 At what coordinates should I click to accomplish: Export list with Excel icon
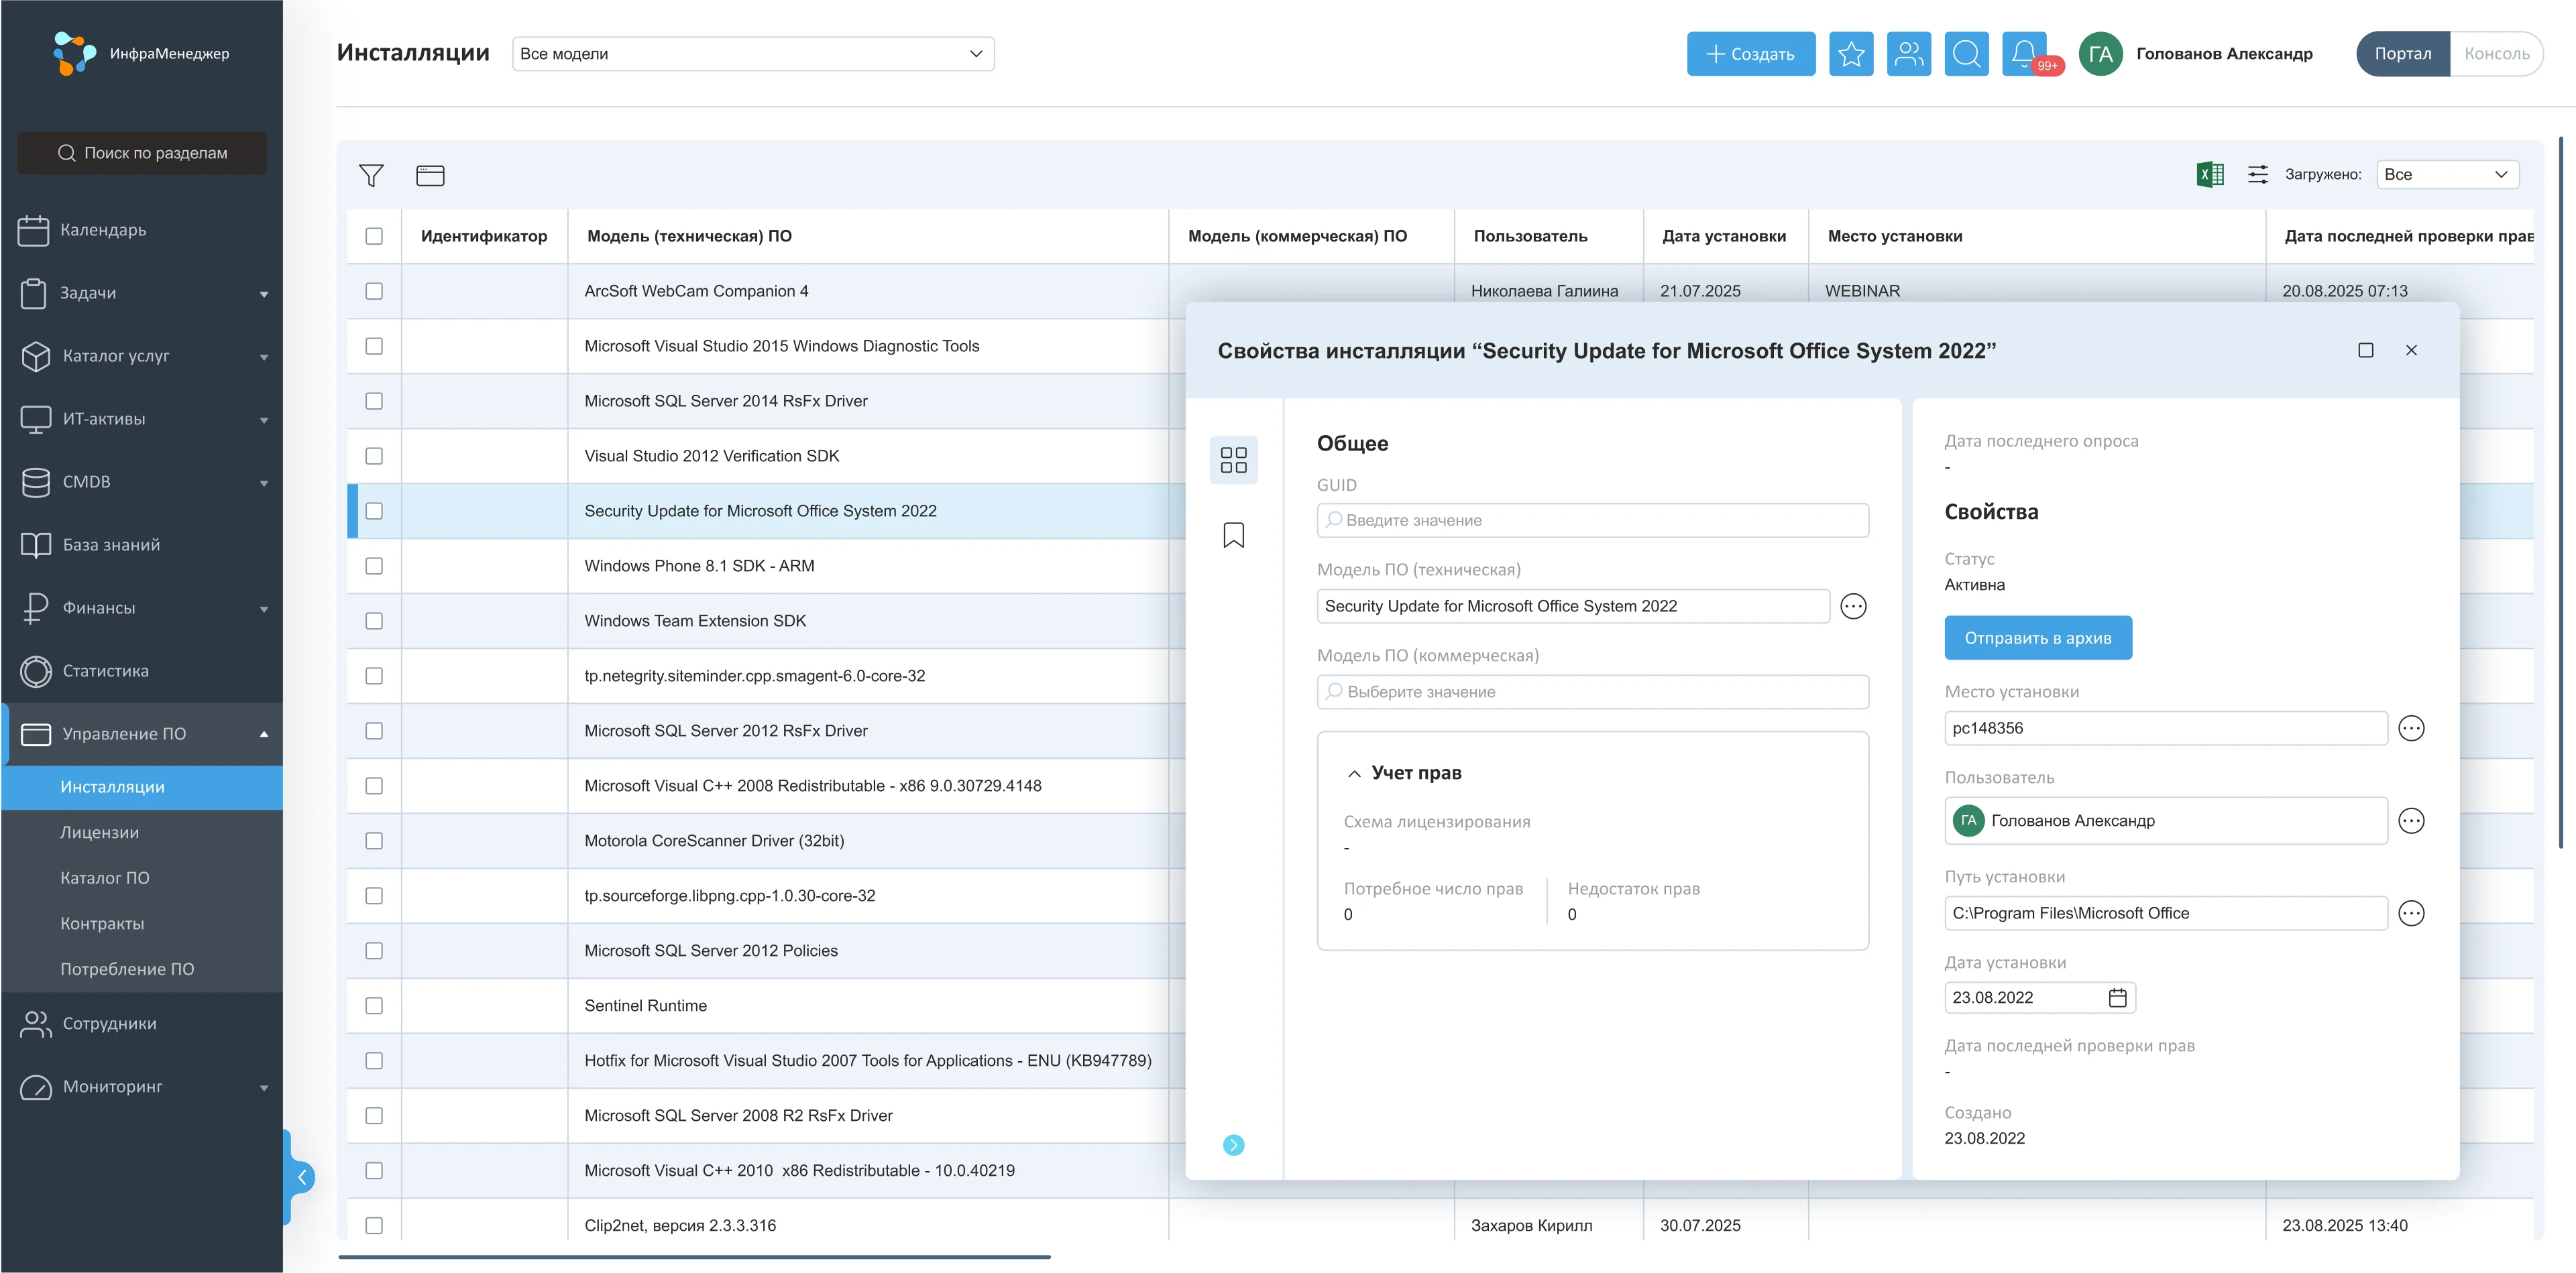pos(2210,174)
